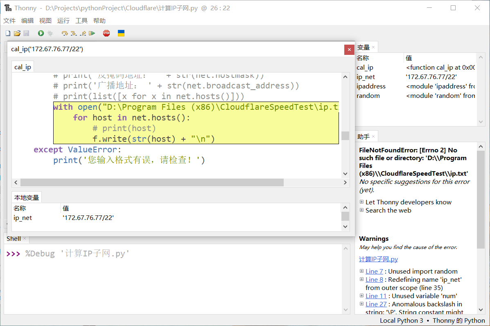The width and height of the screenshot is (490, 326).
Task: Click the Save file icon
Action: [x=26, y=33]
